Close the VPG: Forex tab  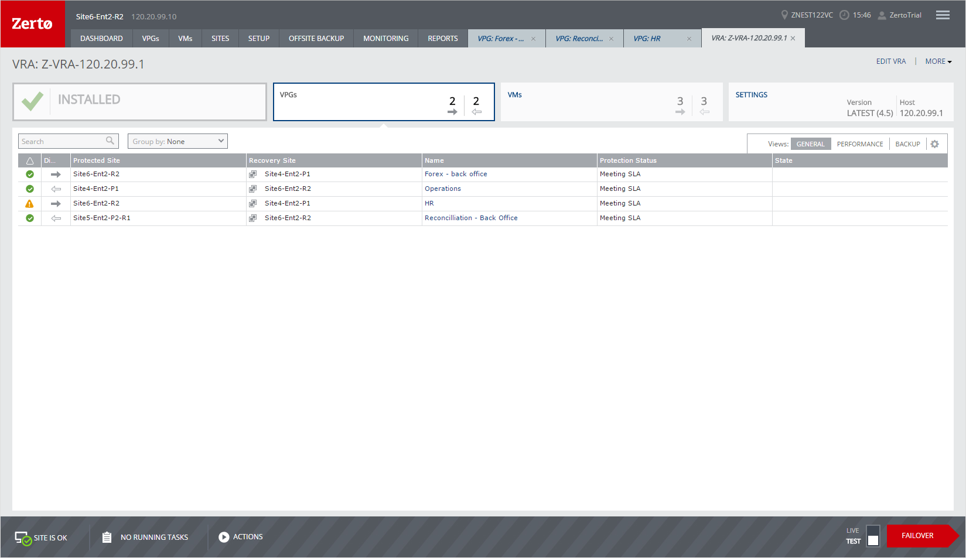pos(533,39)
